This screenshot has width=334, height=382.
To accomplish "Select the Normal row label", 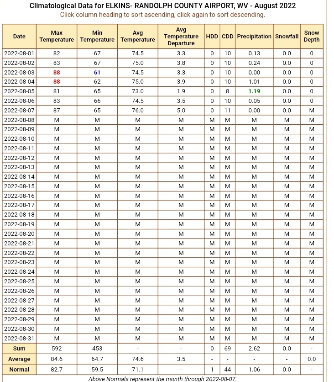I will point(19,370).
